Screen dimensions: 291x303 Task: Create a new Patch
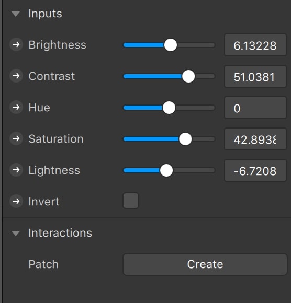point(205,264)
